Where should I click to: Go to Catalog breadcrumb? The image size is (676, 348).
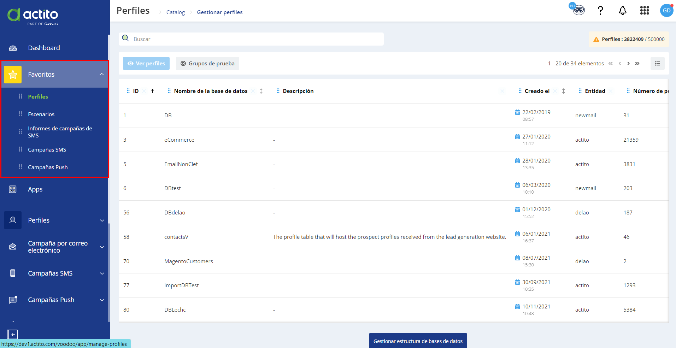176,12
